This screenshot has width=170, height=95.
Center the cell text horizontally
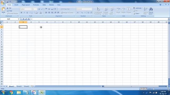pos(49,13)
